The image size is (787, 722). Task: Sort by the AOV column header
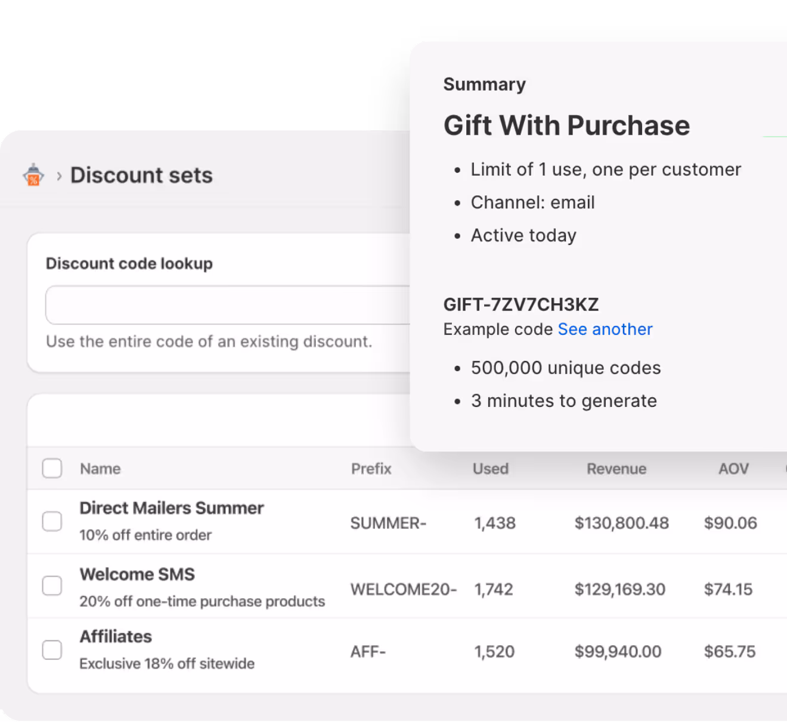coord(733,469)
